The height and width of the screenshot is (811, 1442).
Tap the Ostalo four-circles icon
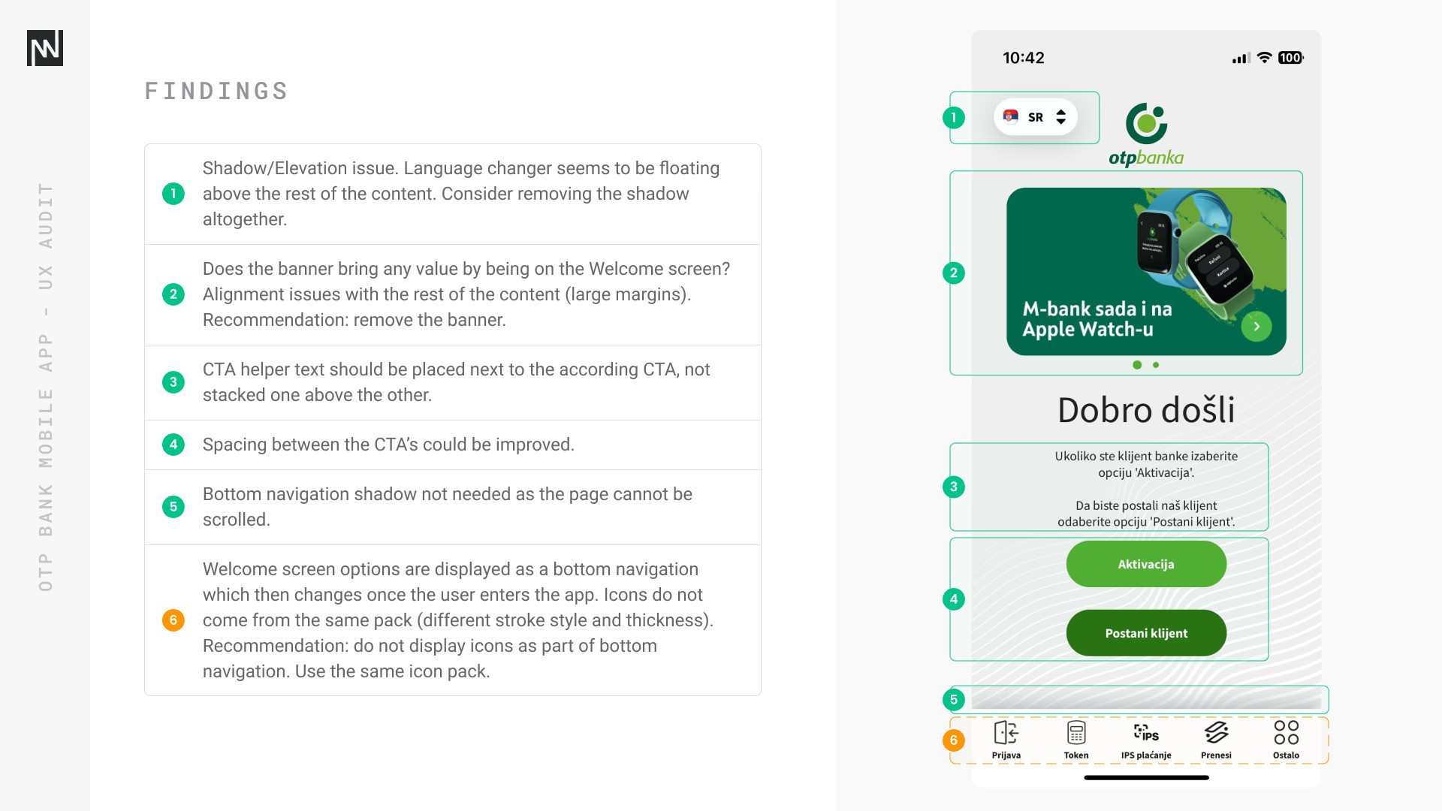click(1286, 732)
